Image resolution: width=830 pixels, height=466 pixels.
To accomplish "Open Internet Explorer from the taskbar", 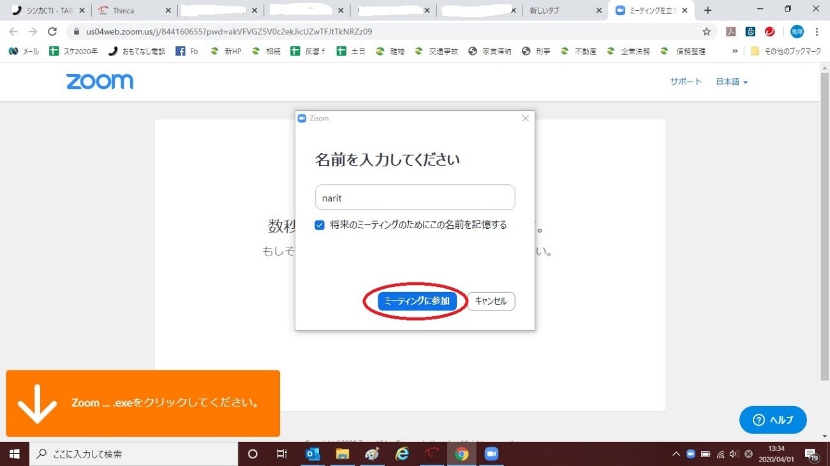I will tap(402, 454).
